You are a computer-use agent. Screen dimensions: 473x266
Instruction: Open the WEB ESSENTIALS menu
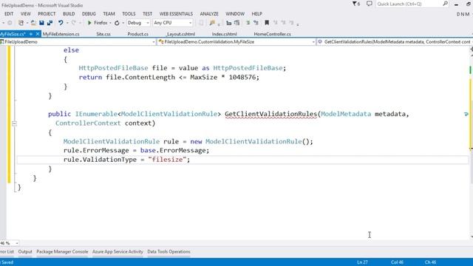(x=176, y=14)
